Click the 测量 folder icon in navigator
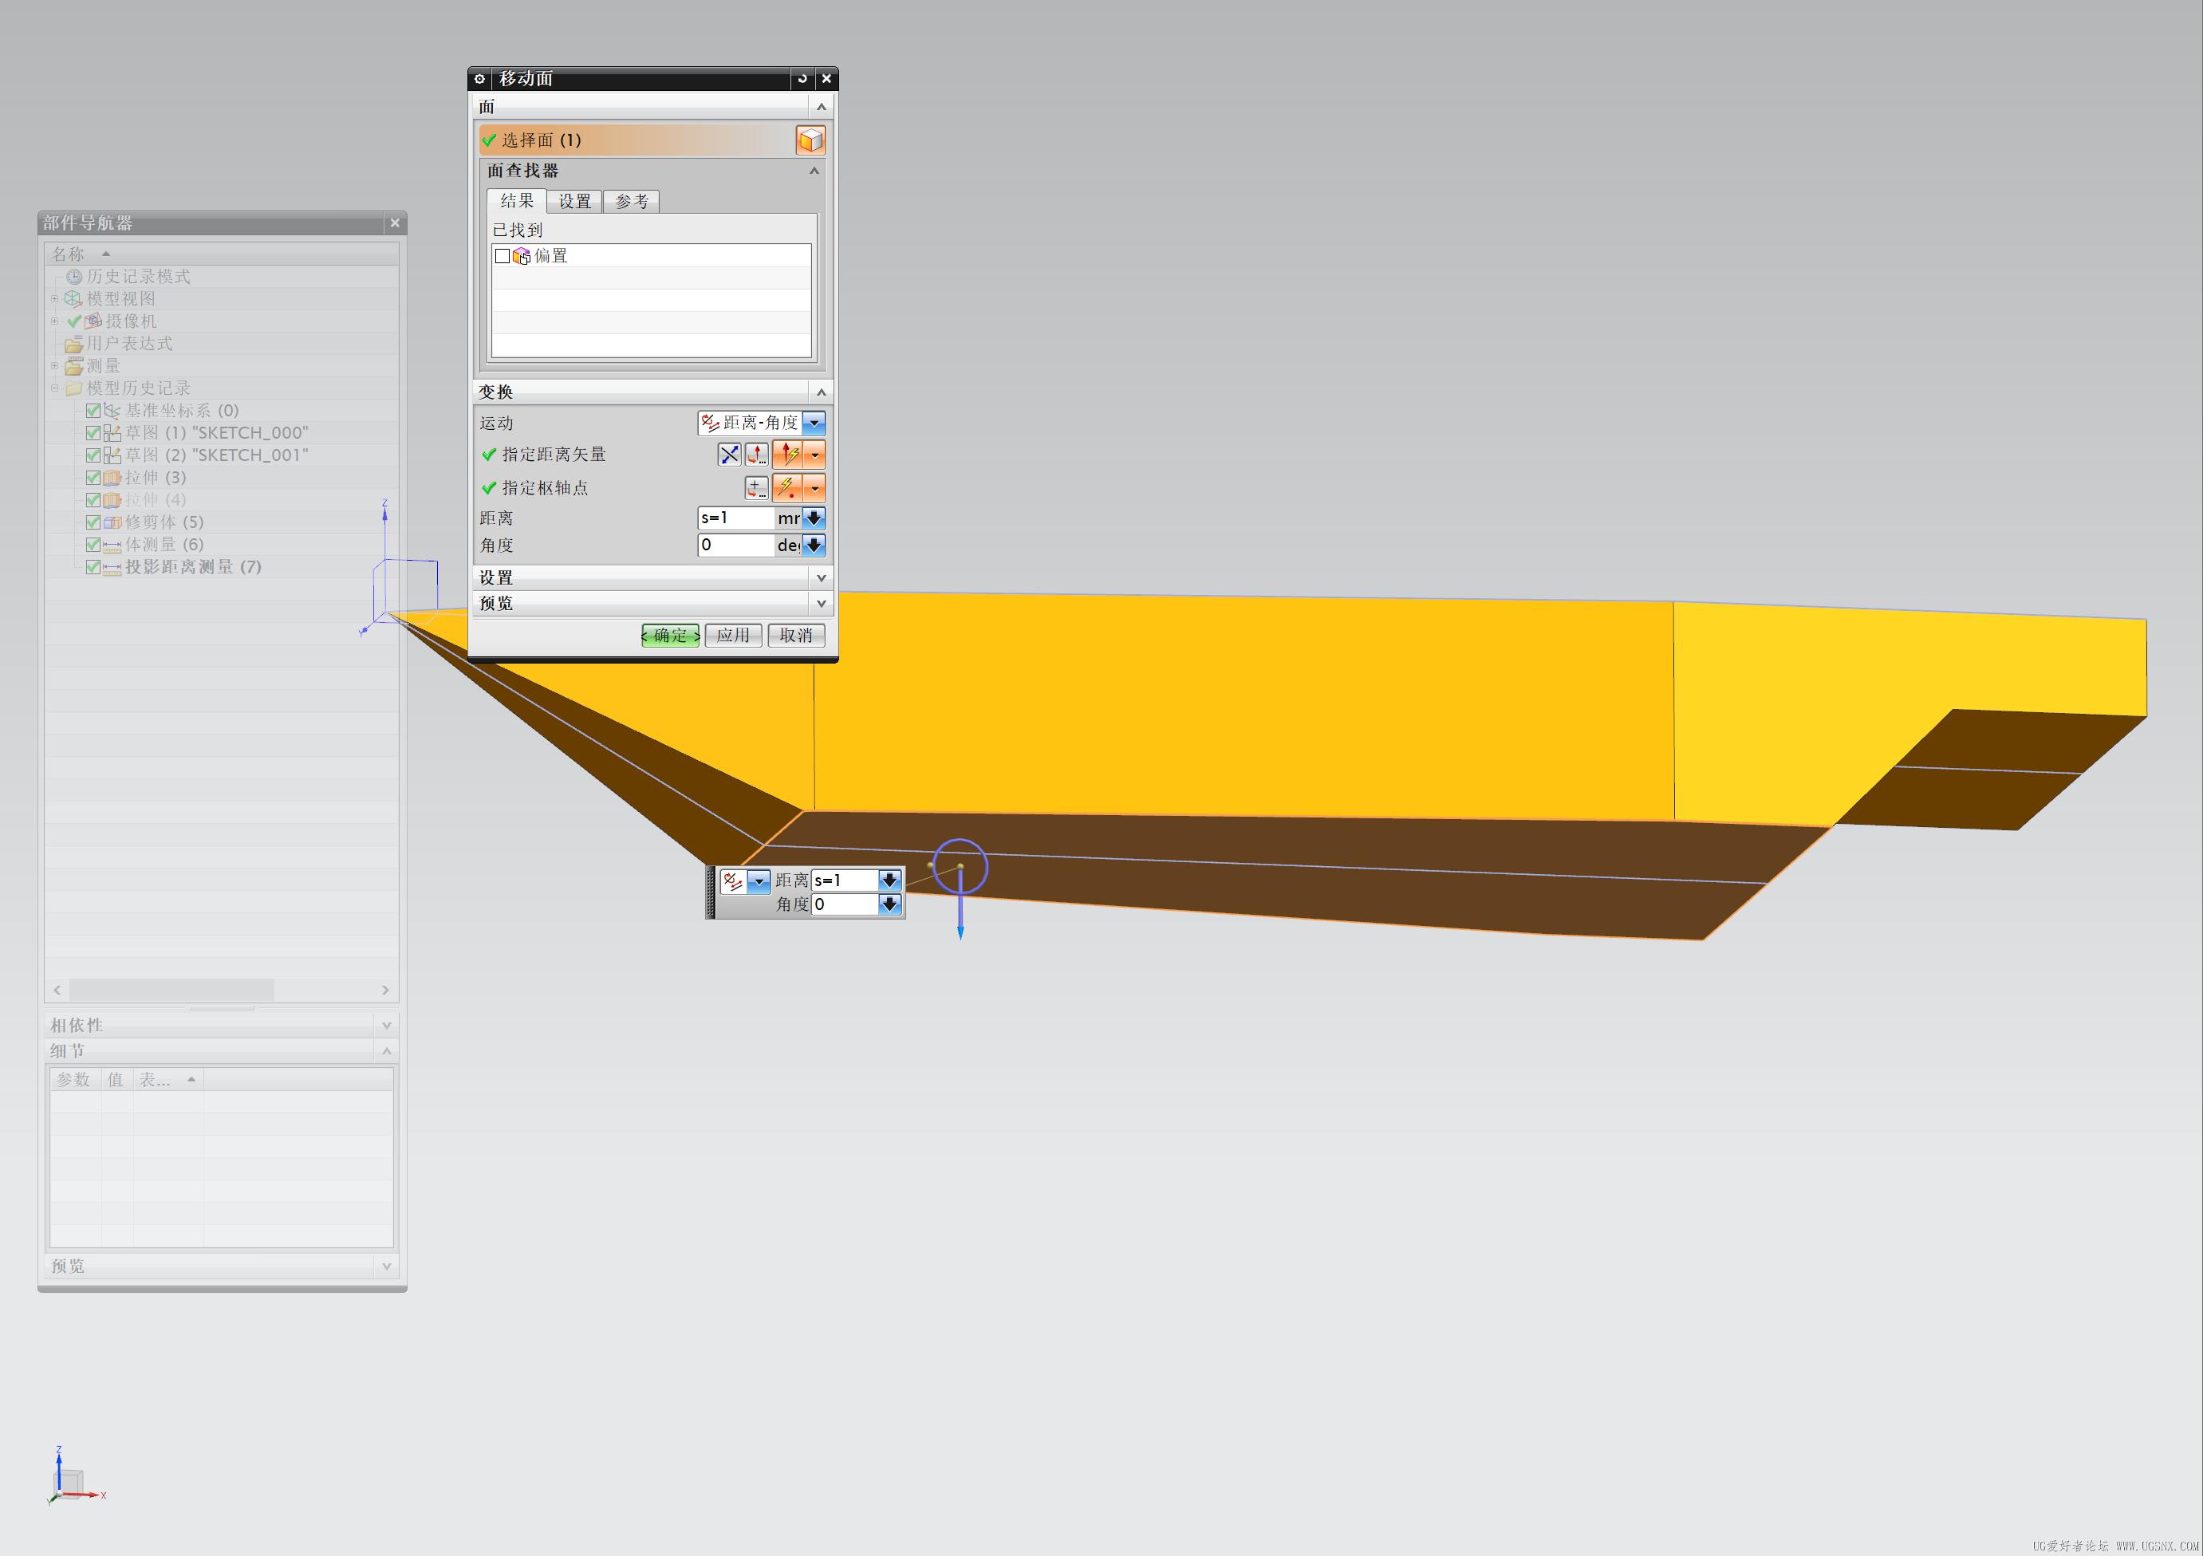The height and width of the screenshot is (1556, 2203). (74, 365)
